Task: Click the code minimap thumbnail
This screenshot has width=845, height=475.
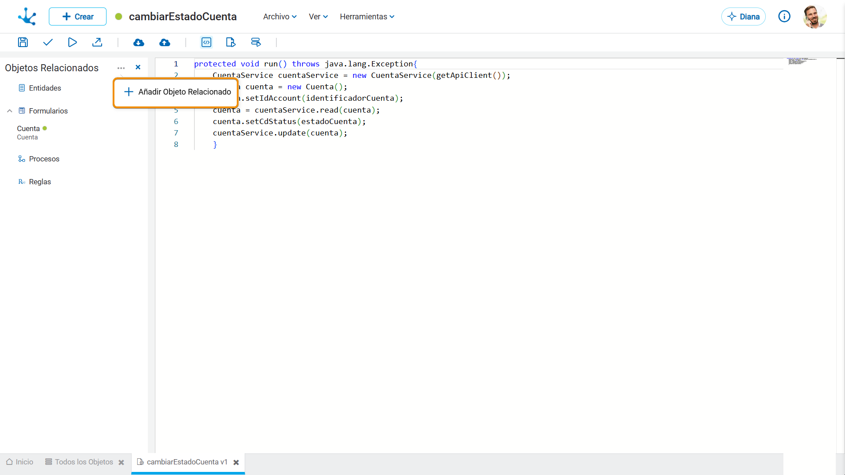Action: 801,61
